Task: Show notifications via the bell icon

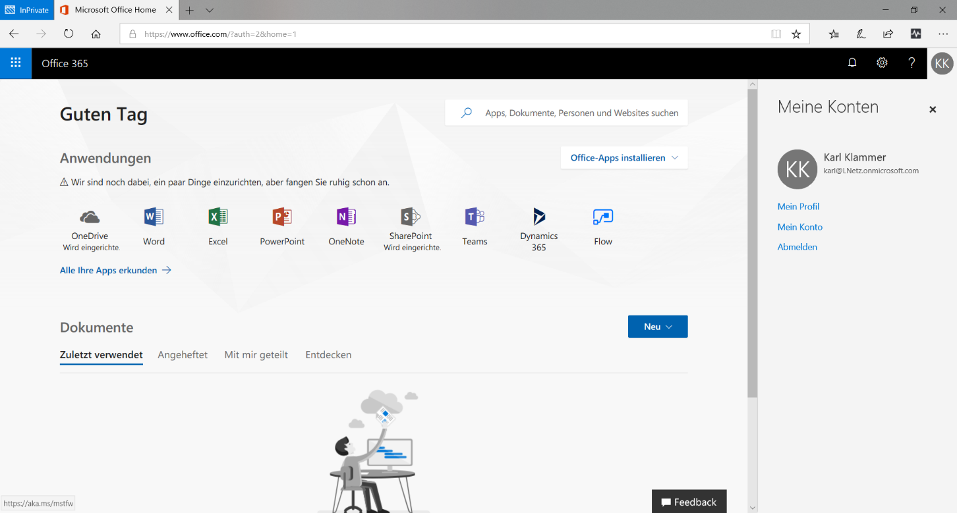Action: tap(852, 63)
